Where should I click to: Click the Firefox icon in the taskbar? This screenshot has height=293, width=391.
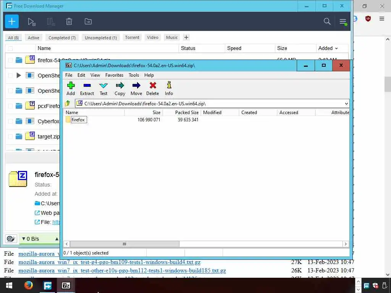click(28, 285)
